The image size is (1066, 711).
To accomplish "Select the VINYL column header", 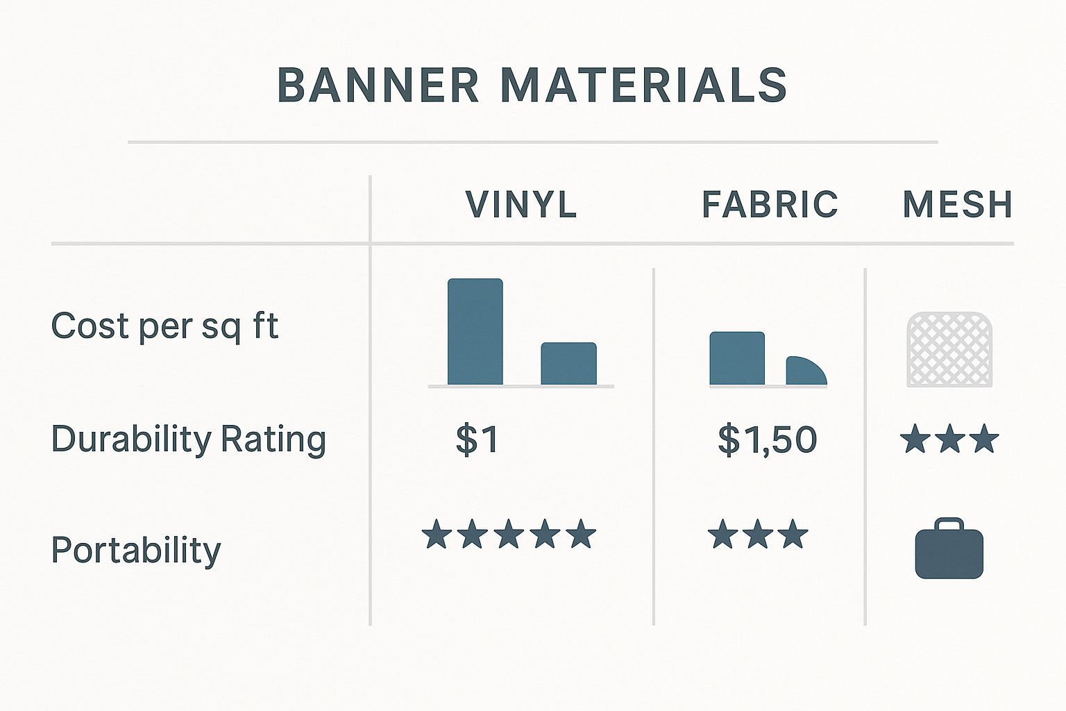I will point(521,205).
